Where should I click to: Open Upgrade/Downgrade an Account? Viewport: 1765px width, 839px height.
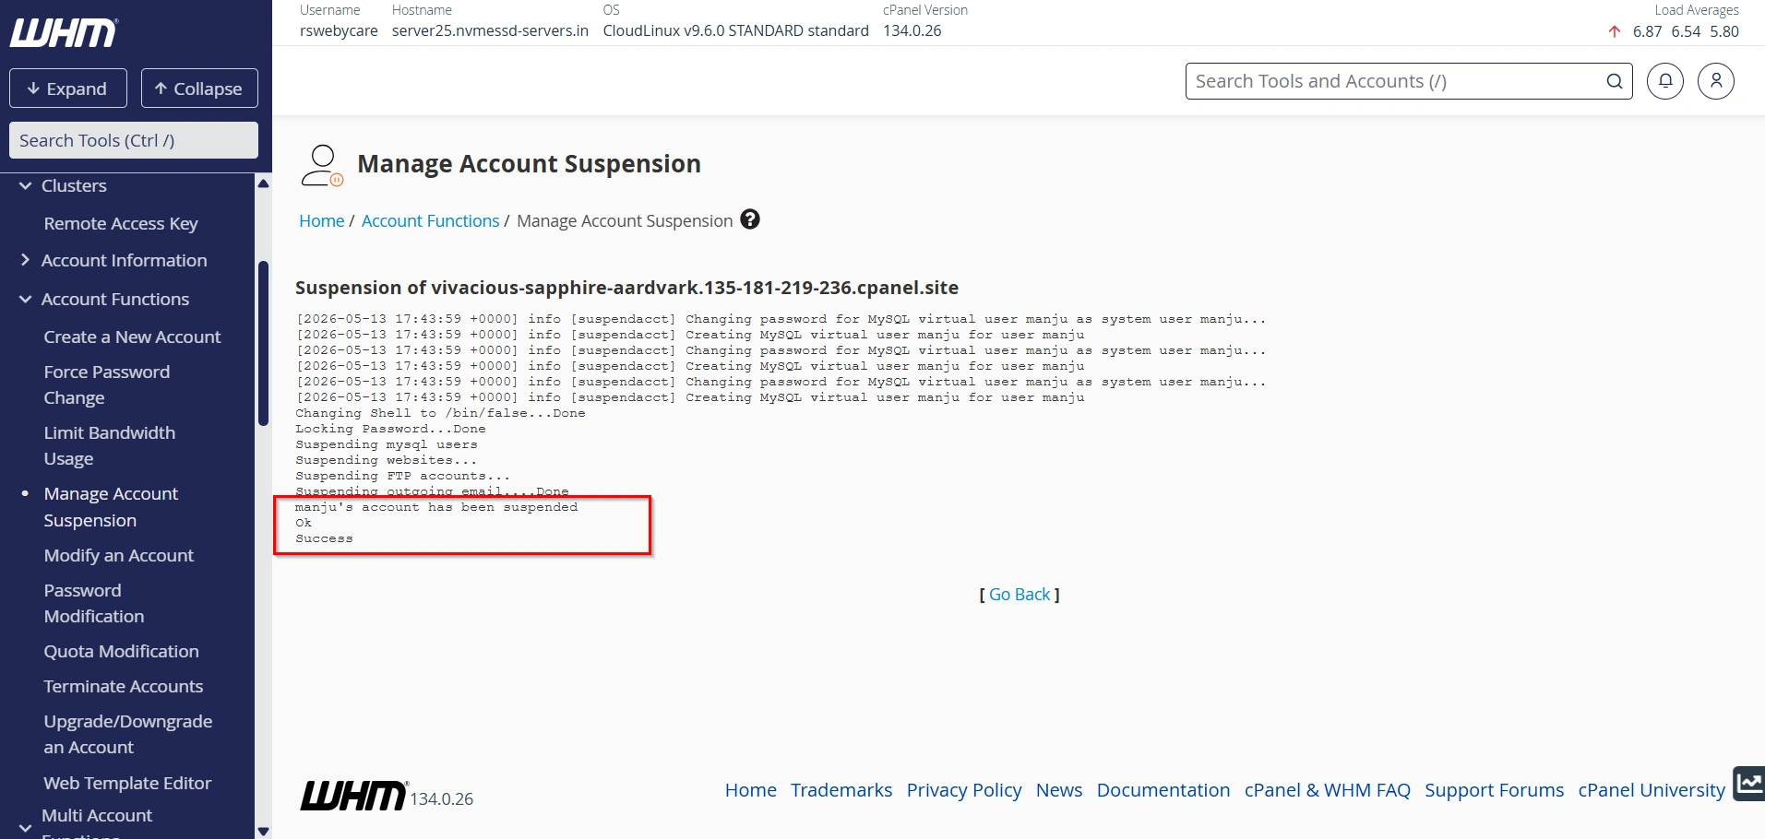pos(127,734)
